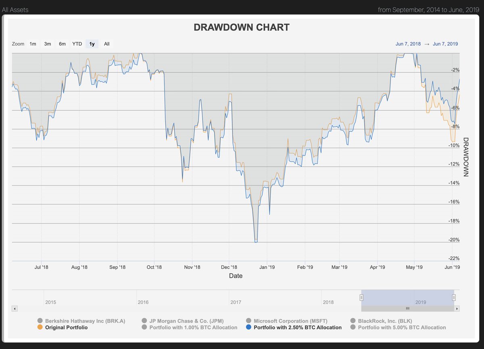Select the All zoom range
Screen dimensions: 484x349
[106, 44]
